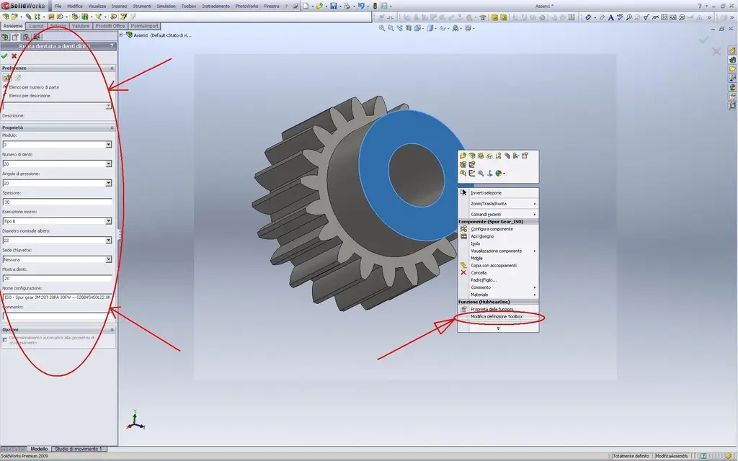This screenshot has width=738, height=461.
Task: Click the Undo icon in top toolbar
Action: pos(361,6)
